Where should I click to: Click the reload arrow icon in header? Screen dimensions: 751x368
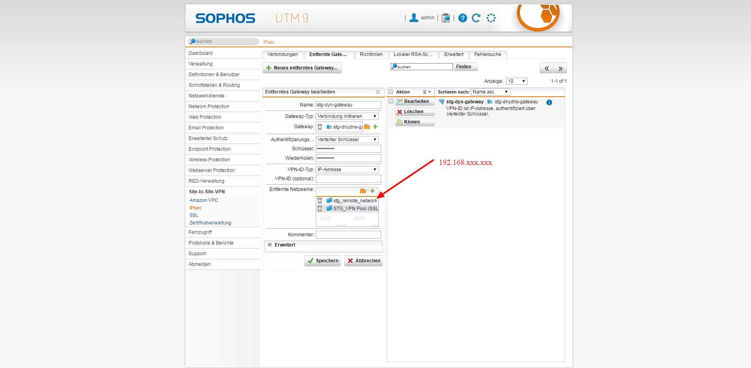476,18
